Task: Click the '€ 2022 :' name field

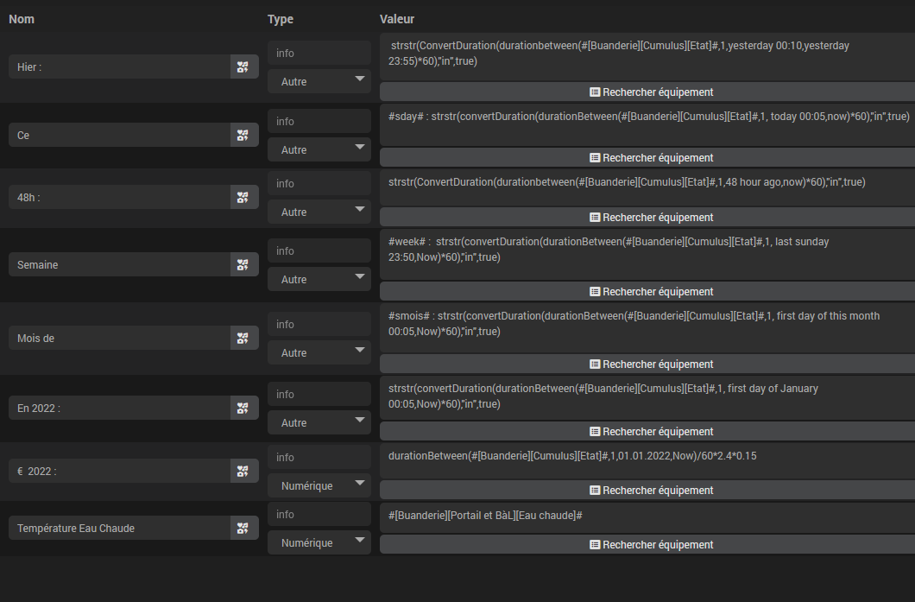Action: (x=120, y=472)
